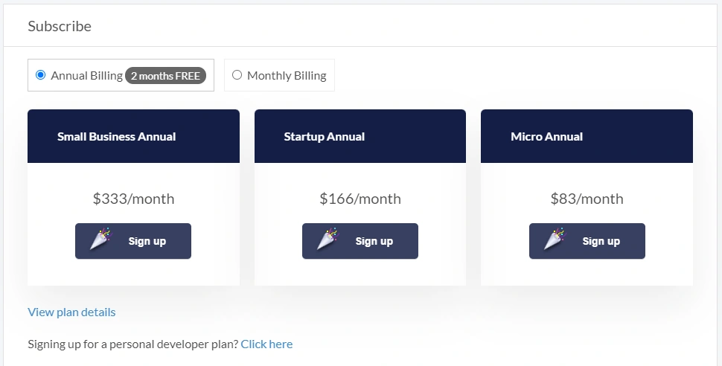This screenshot has height=366, width=722.
Task: Sign up for the Startup Annual plan
Action: (360, 241)
